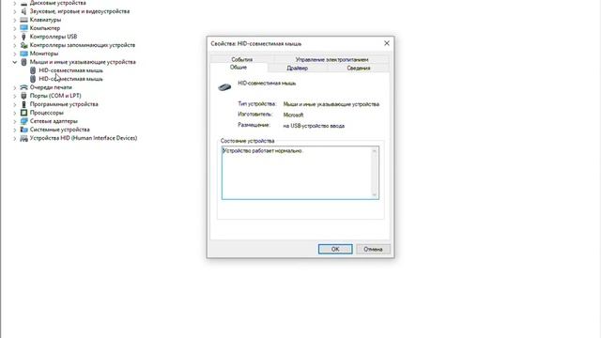The height and width of the screenshot is (338, 601).
Task: Click the Mice and pointing devices icon
Action: click(23, 62)
